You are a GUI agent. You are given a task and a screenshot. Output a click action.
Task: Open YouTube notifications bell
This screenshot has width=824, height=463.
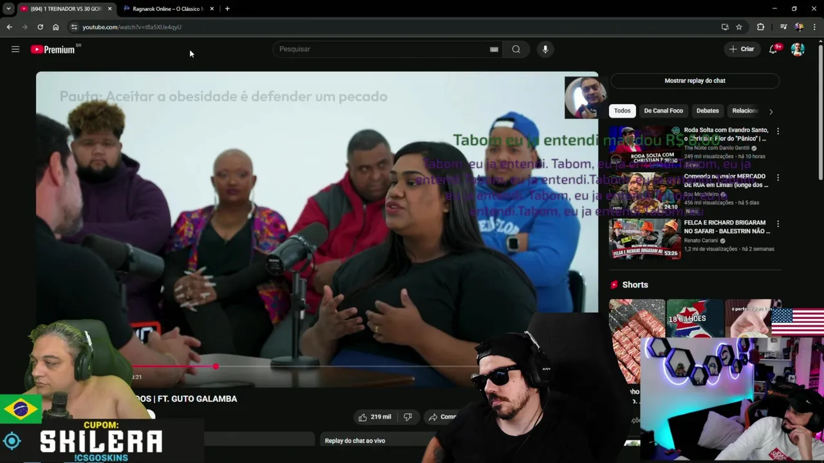773,49
